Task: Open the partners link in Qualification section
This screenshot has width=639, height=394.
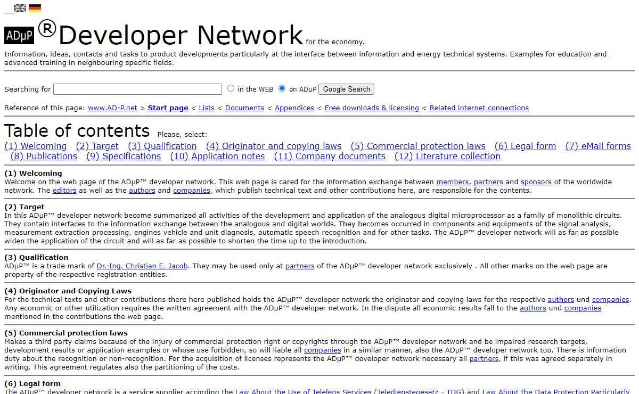Action: (300, 266)
